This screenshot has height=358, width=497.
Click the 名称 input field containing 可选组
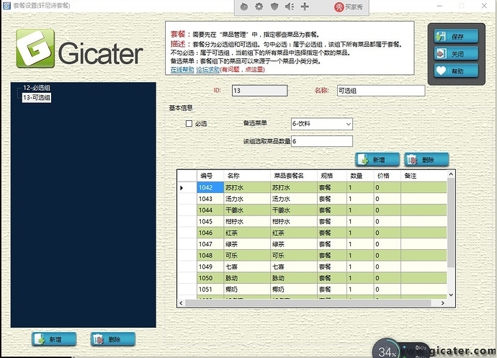pos(380,91)
